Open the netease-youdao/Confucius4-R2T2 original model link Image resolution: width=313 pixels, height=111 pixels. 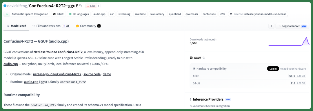(x=57, y=74)
